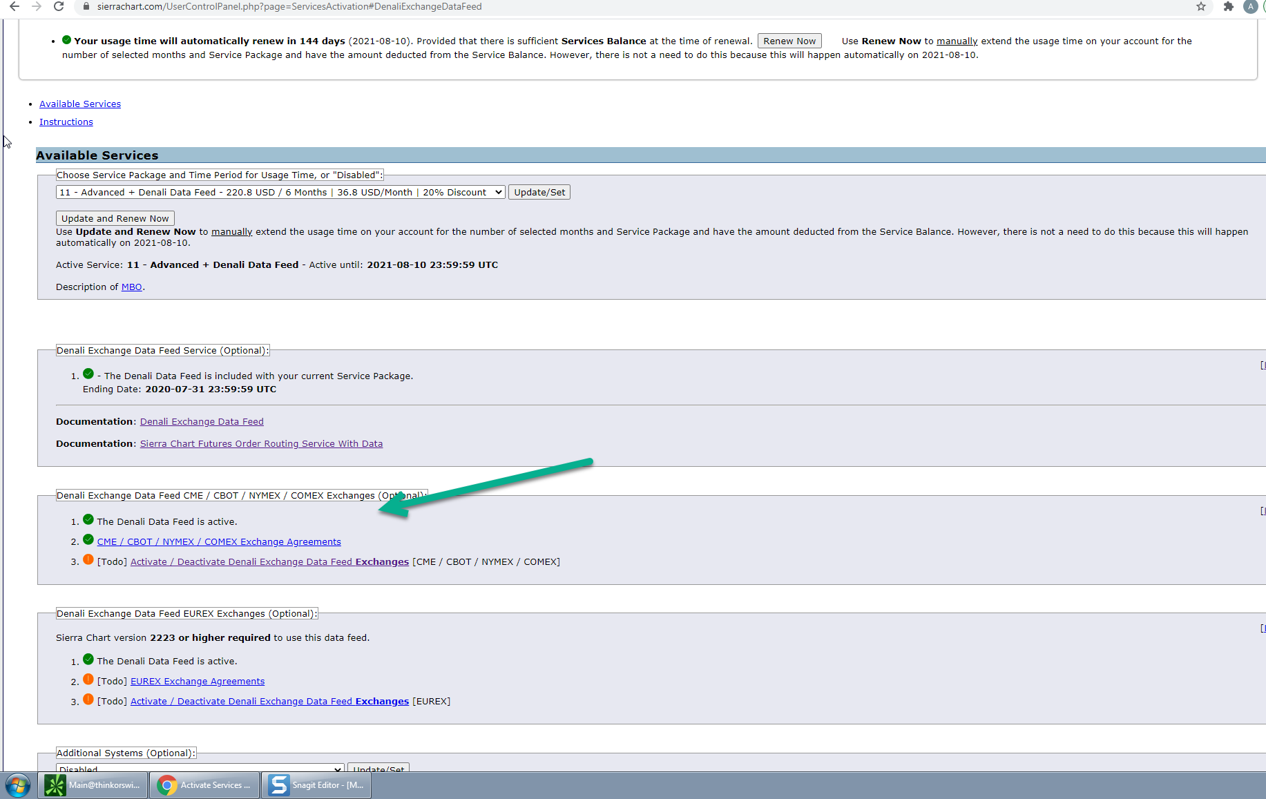Open the Available Services link
Viewport: 1266px width, 799px height.
80,104
